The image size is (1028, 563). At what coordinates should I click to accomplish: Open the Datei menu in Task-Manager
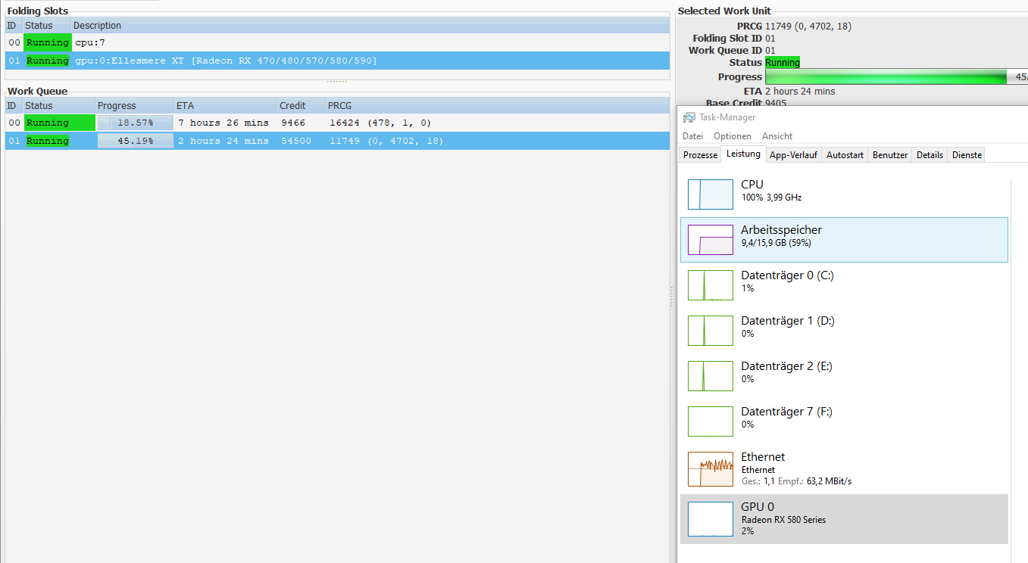pos(692,136)
